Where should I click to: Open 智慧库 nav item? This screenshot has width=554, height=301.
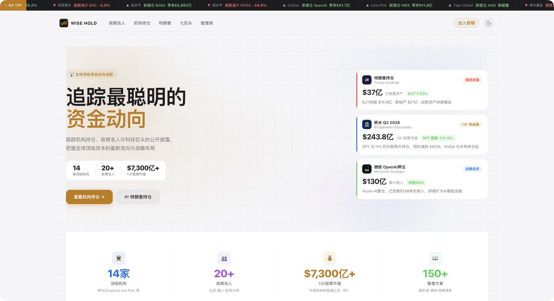pyautogui.click(x=207, y=23)
